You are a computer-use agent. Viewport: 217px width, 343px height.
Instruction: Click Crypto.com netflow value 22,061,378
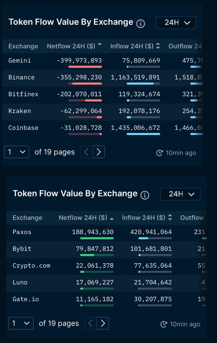click(x=95, y=266)
